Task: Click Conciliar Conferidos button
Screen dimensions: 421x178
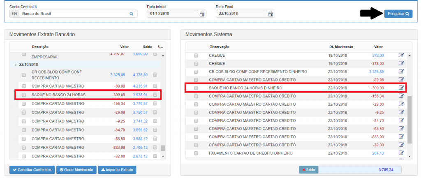Action: tap(32, 170)
